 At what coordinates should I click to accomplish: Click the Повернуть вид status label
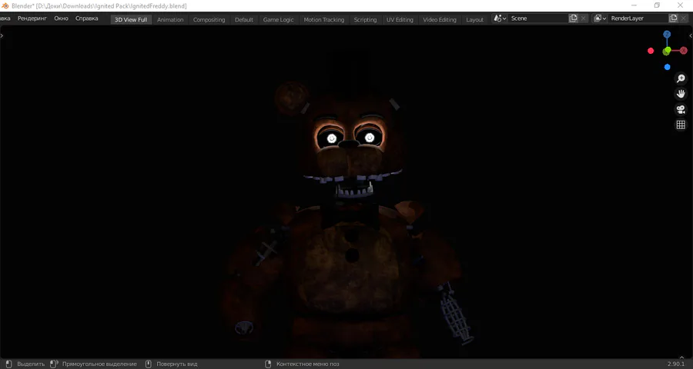click(177, 364)
